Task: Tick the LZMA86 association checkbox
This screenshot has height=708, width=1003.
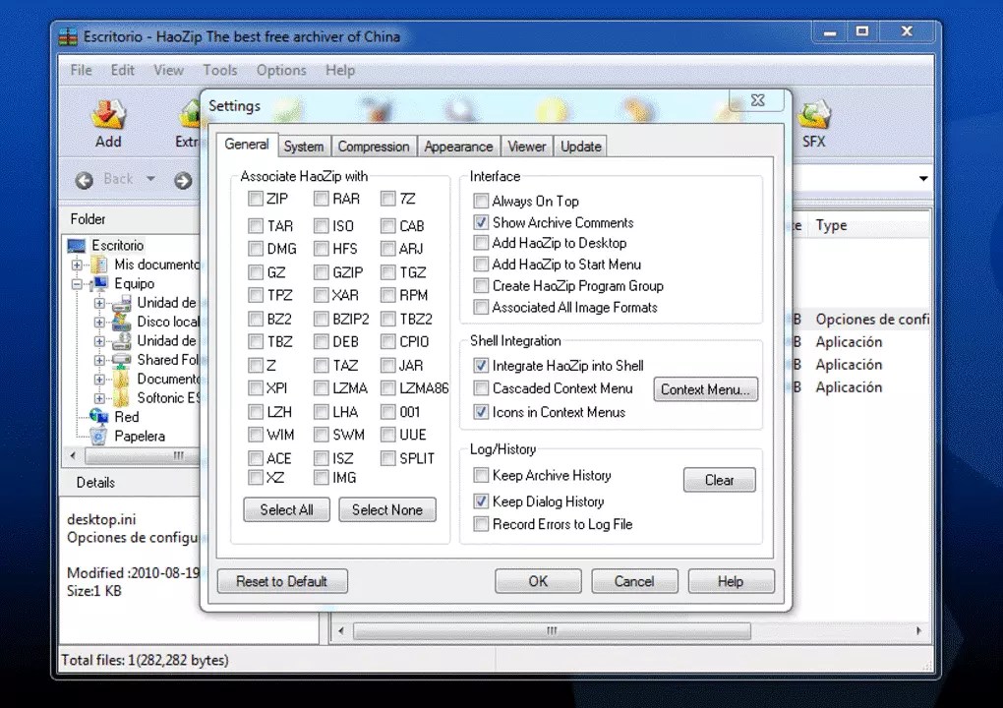Action: point(387,388)
